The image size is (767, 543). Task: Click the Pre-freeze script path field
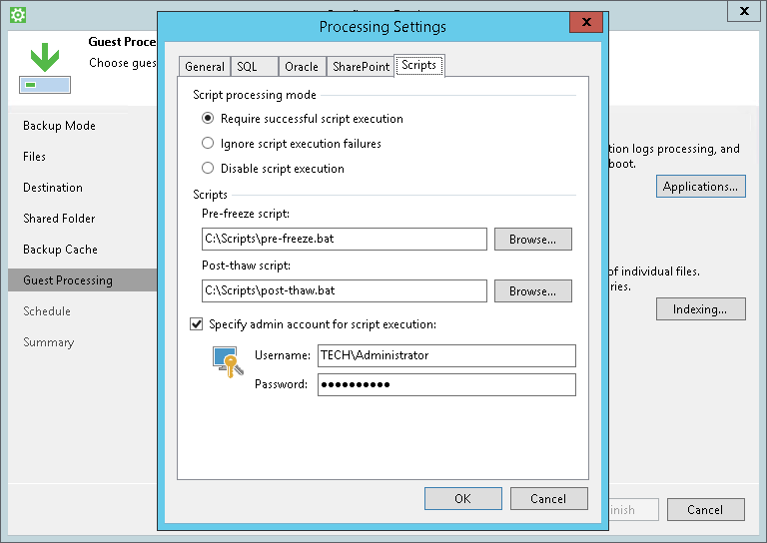344,240
